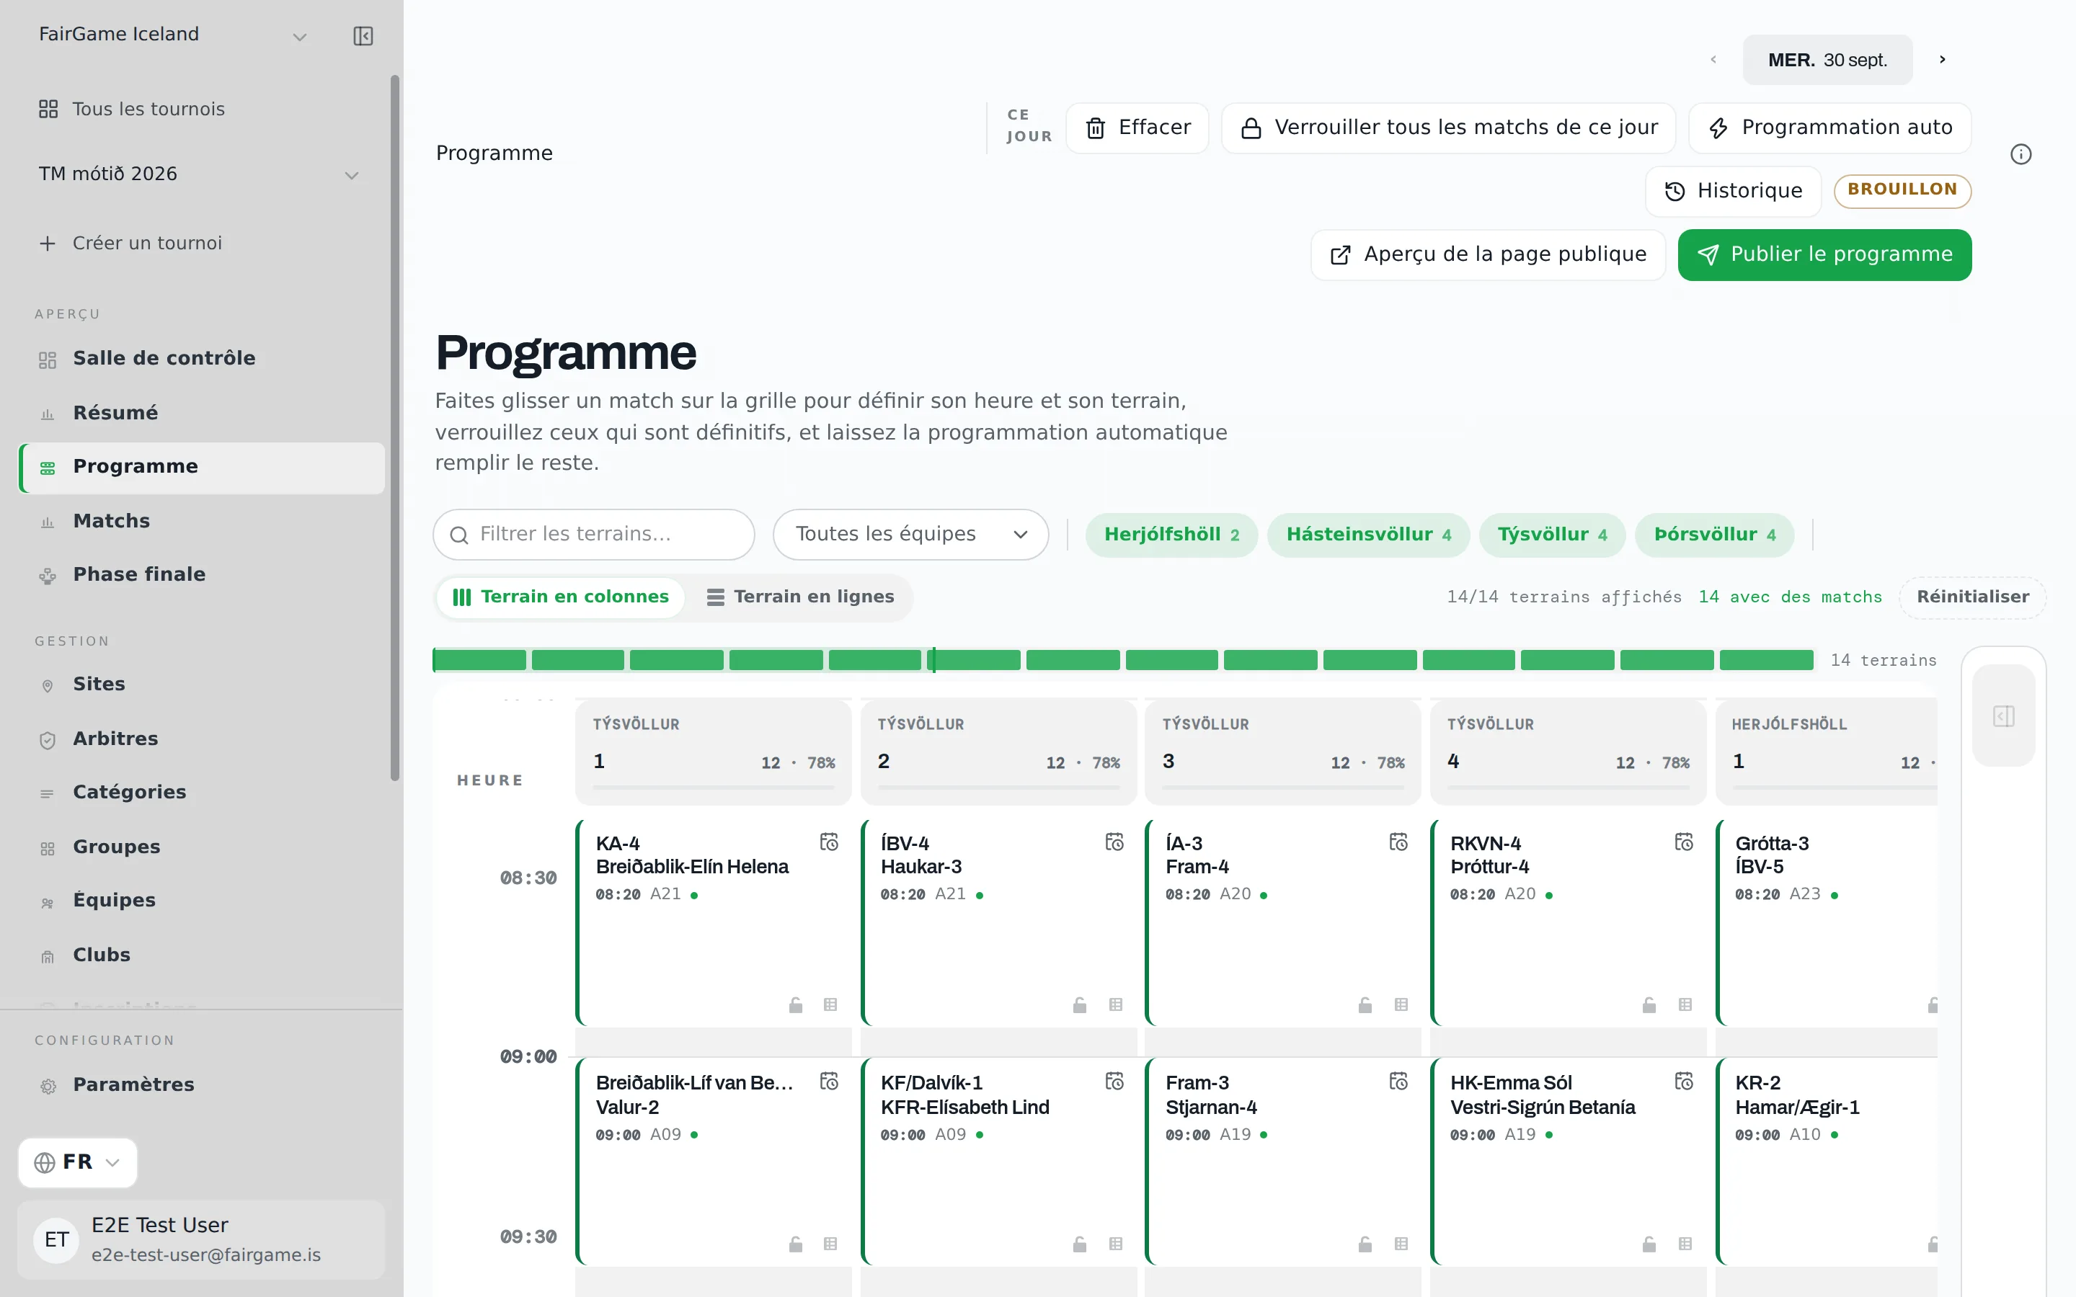Toggle lock on ÍA-3 Fram-4 match
This screenshot has height=1297, width=2076.
coord(1365,1004)
